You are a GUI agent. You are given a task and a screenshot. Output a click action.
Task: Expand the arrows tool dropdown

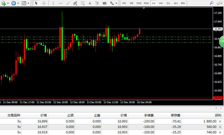[x=116, y=3]
